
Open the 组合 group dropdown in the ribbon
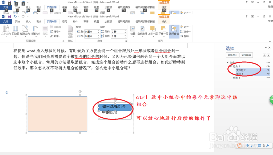185,31
